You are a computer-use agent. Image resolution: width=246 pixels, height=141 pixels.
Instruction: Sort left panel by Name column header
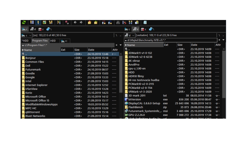(41, 50)
